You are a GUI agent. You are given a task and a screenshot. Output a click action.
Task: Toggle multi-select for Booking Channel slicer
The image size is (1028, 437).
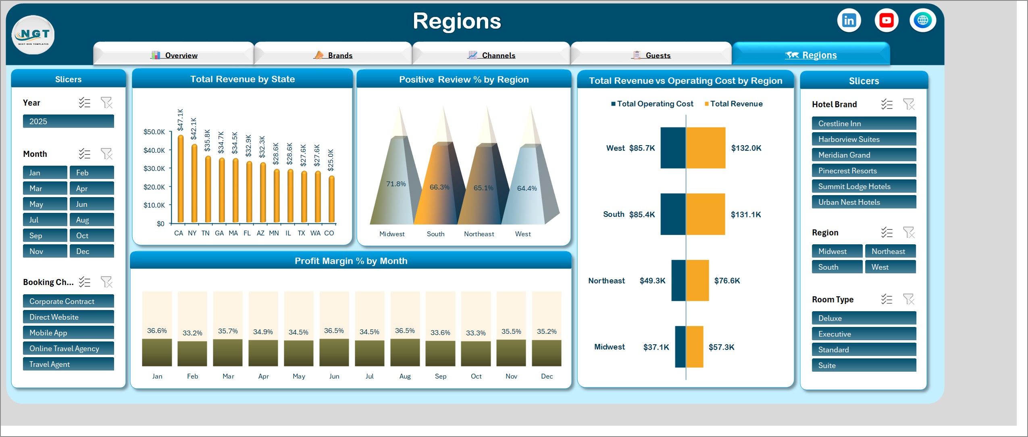tap(84, 282)
